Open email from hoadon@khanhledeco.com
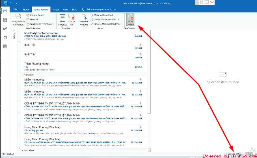The image size is (257, 158). (x=83, y=36)
